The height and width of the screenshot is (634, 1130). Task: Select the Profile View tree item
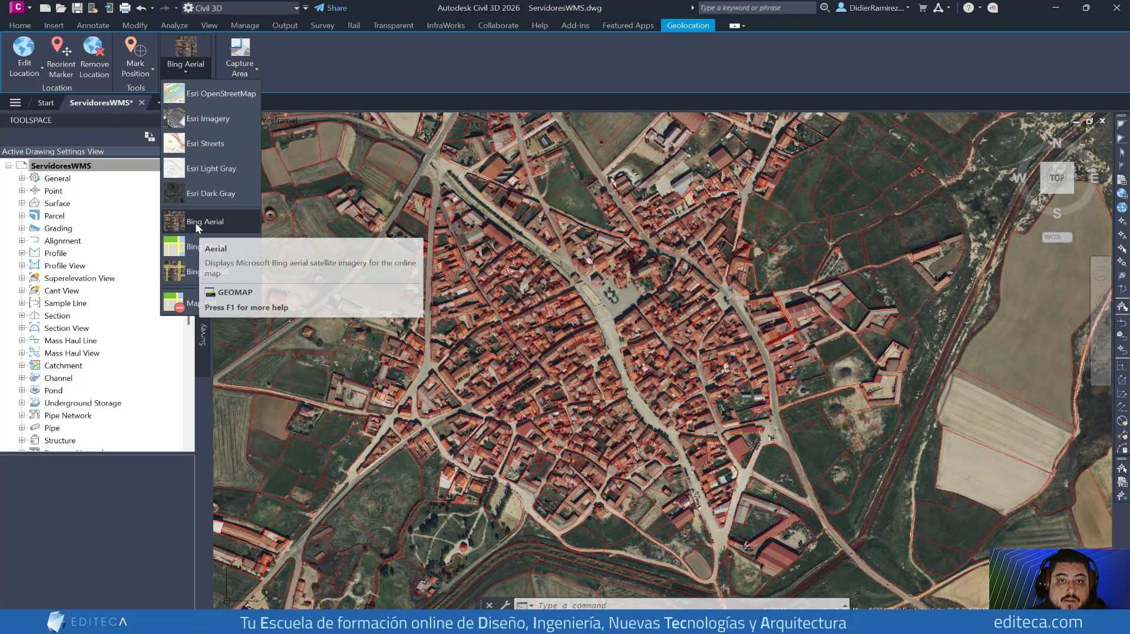pos(65,265)
